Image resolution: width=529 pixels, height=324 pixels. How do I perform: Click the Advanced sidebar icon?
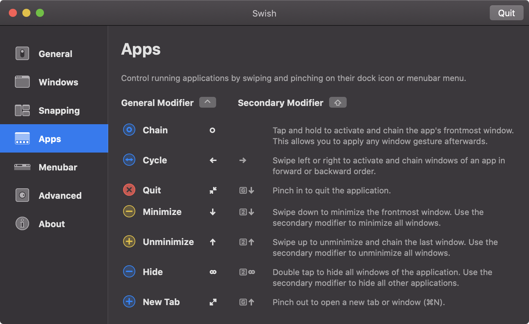coord(22,195)
